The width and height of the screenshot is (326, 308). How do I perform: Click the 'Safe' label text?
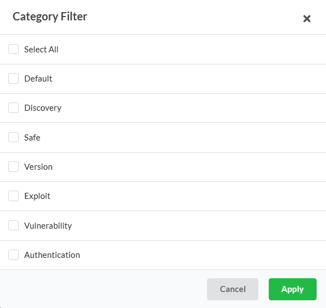32,137
